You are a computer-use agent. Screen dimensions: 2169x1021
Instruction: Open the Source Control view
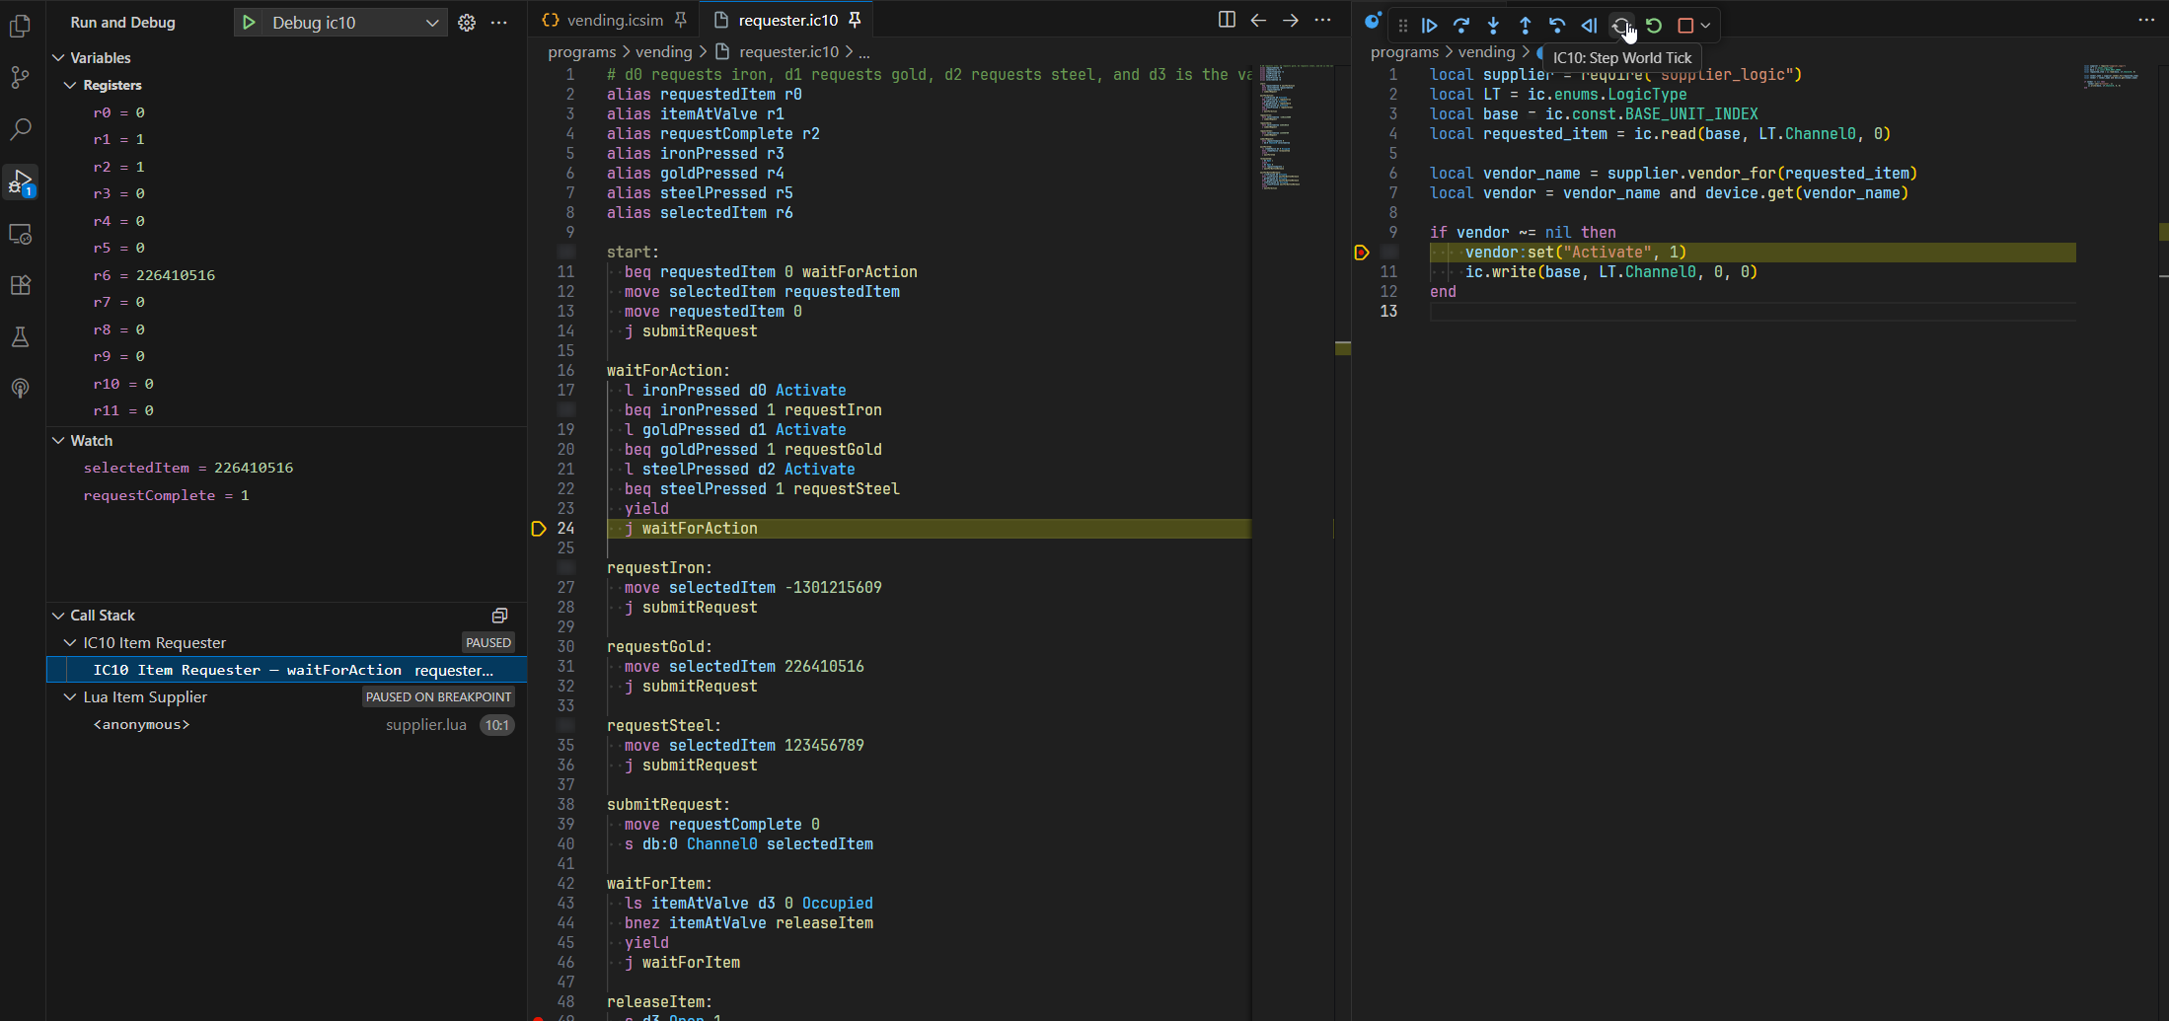20,77
